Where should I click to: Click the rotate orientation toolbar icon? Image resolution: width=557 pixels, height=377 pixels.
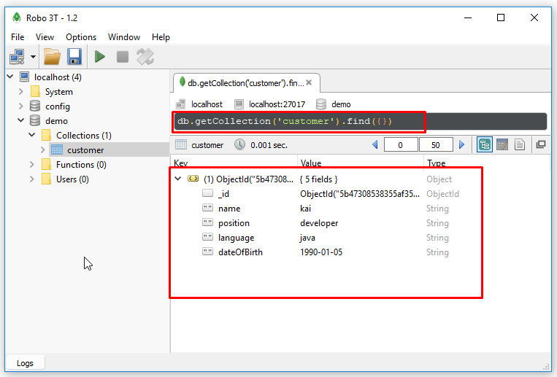pyautogui.click(x=145, y=57)
